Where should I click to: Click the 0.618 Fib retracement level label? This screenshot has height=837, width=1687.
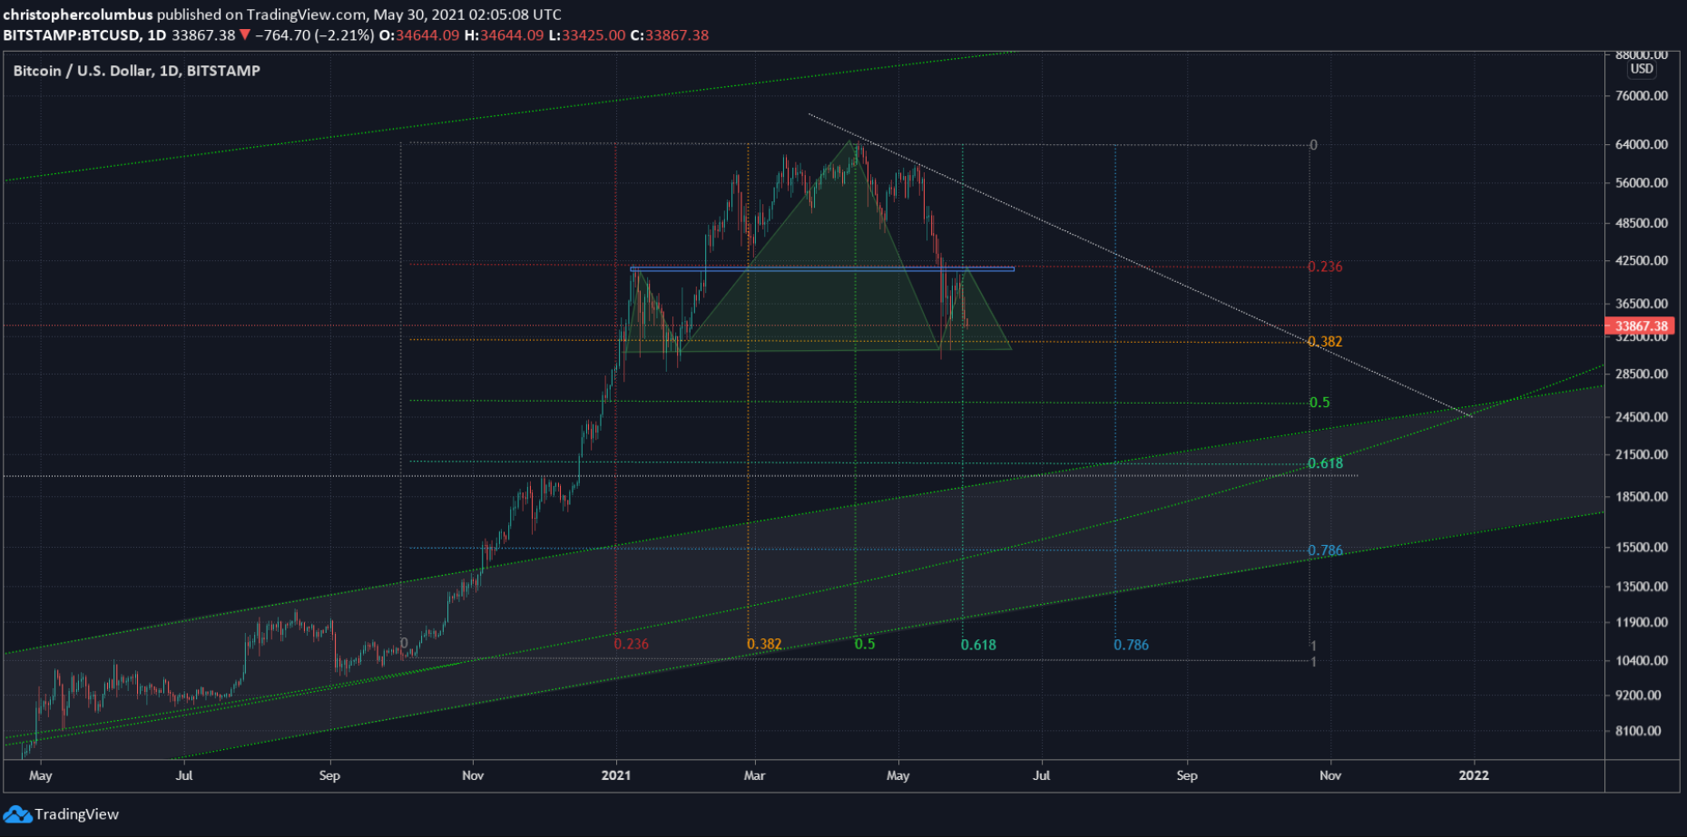[1325, 463]
